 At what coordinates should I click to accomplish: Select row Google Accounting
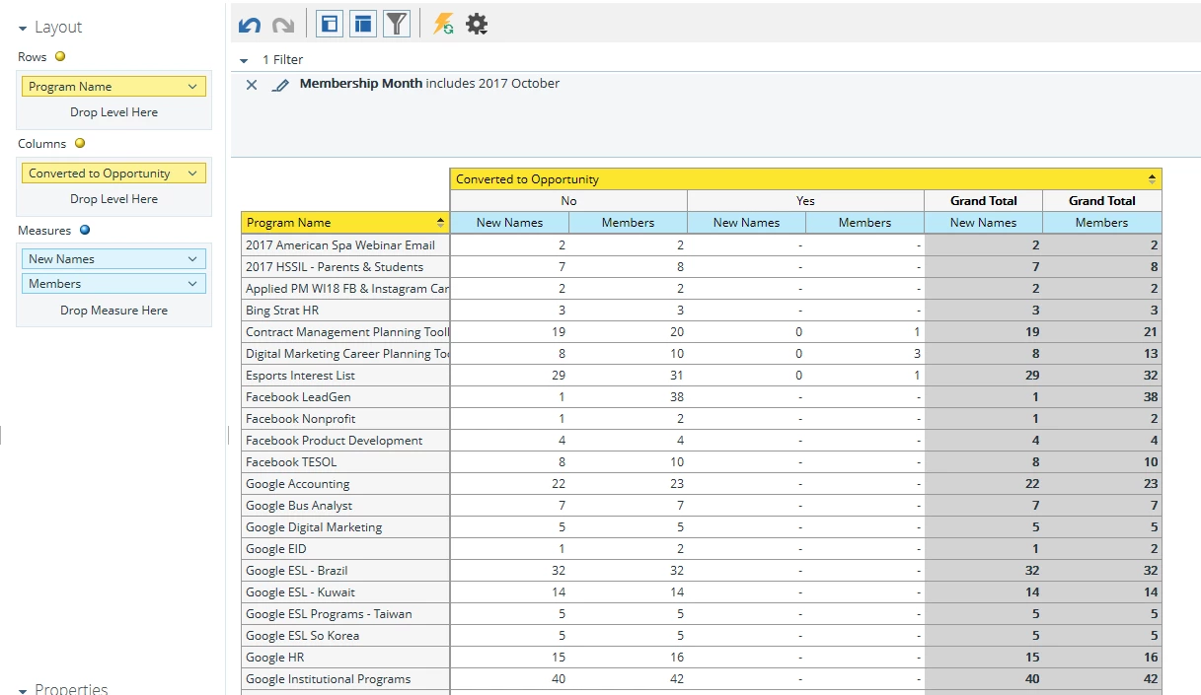click(x=345, y=484)
